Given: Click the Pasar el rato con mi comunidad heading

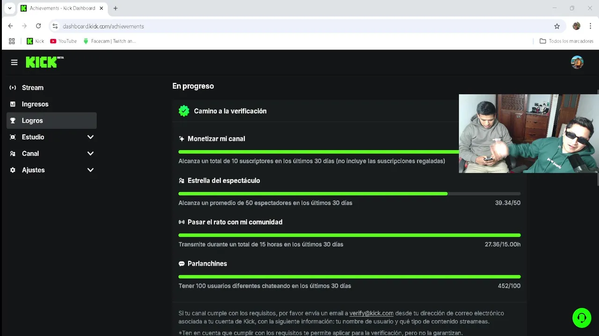Looking at the screenshot, I should coord(235,222).
